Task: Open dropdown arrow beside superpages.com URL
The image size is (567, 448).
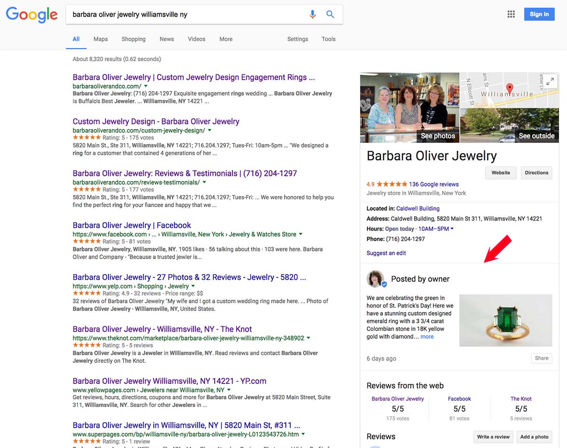Action: coord(303,434)
